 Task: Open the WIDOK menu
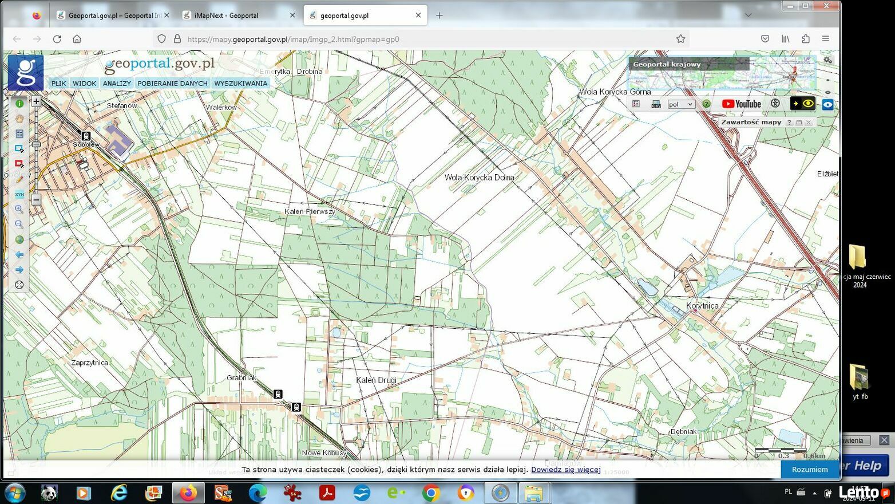tap(85, 83)
